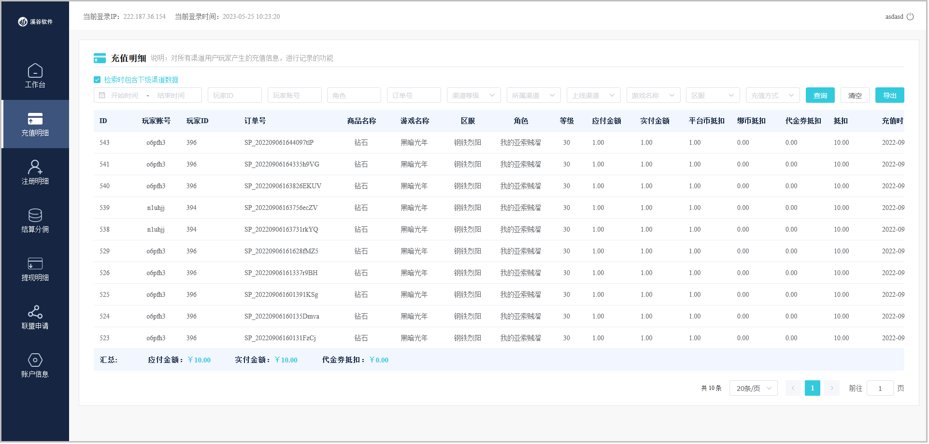Open the 提现明细 withdrawal icon
929x444 pixels.
tap(35, 264)
